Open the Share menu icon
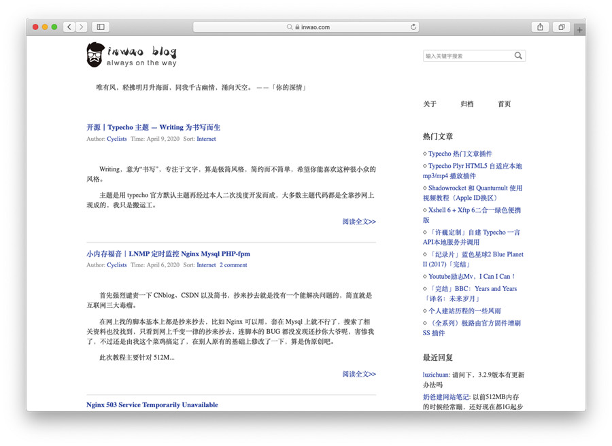The image size is (612, 446). point(539,27)
